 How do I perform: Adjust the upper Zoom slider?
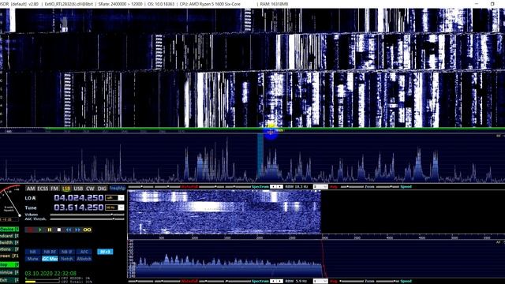point(353,187)
